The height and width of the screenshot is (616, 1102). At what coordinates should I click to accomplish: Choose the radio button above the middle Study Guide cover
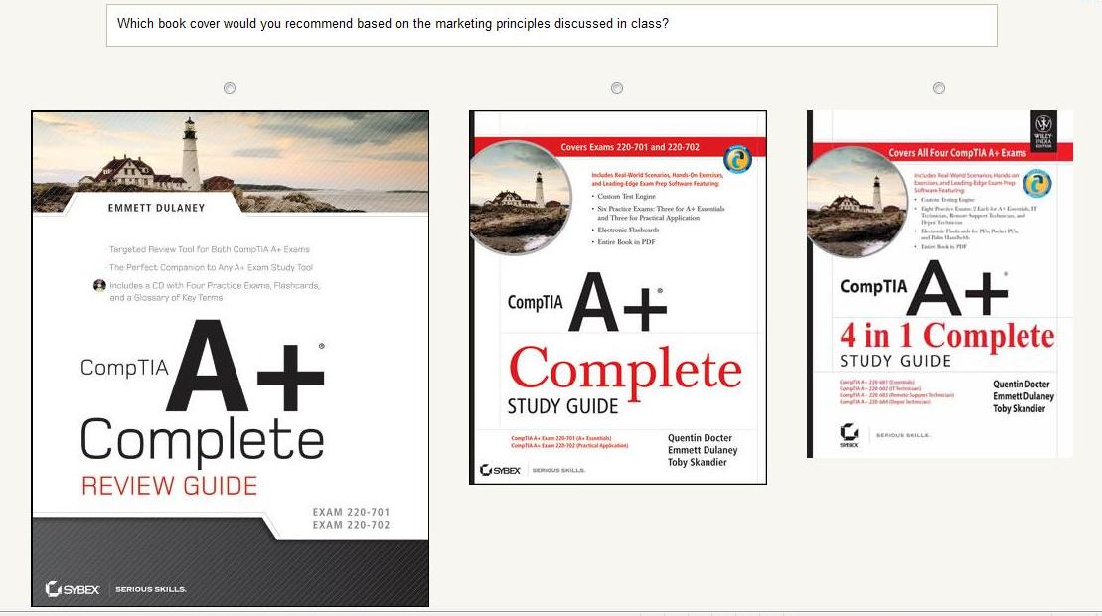(617, 88)
